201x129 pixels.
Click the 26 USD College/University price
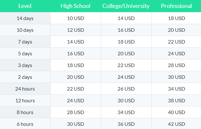(126, 89)
